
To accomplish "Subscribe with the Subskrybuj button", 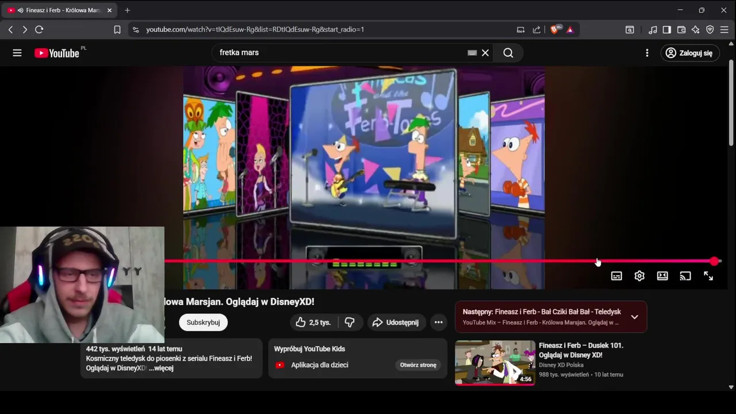I will [x=203, y=323].
